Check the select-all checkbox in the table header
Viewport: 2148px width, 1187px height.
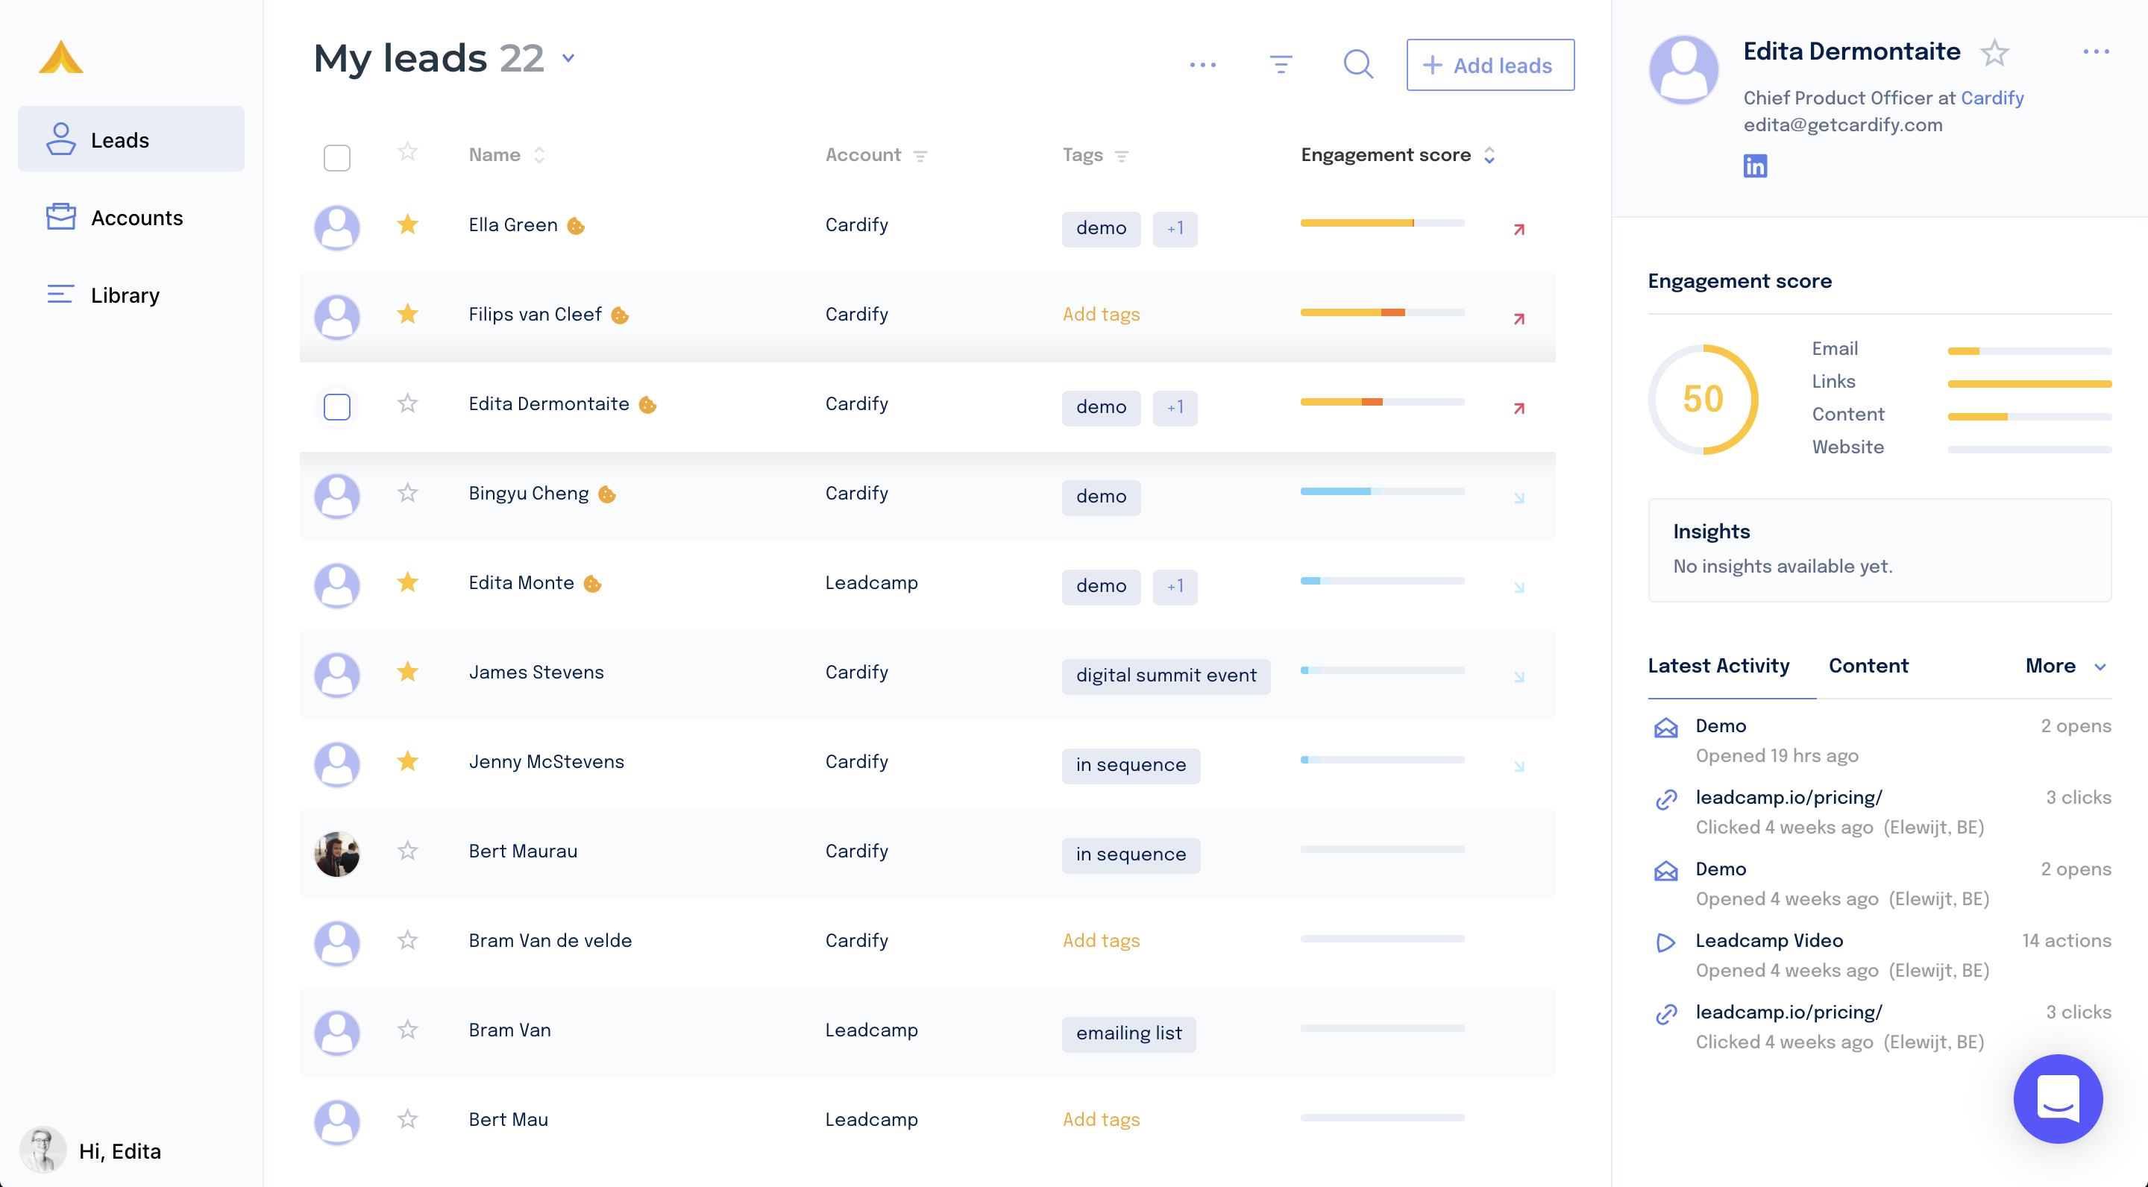(337, 157)
